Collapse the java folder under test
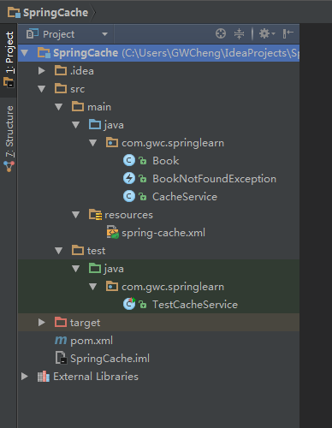 point(76,268)
